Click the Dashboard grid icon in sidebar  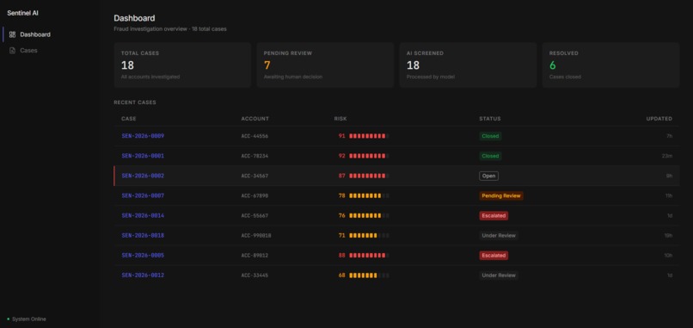point(12,34)
